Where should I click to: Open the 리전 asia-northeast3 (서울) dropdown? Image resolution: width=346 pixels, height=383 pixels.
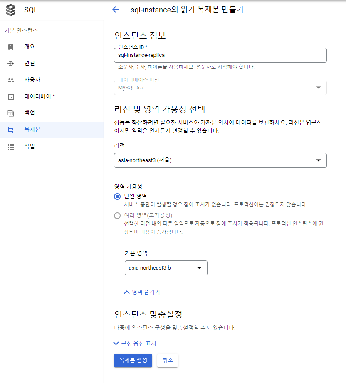[220, 160]
